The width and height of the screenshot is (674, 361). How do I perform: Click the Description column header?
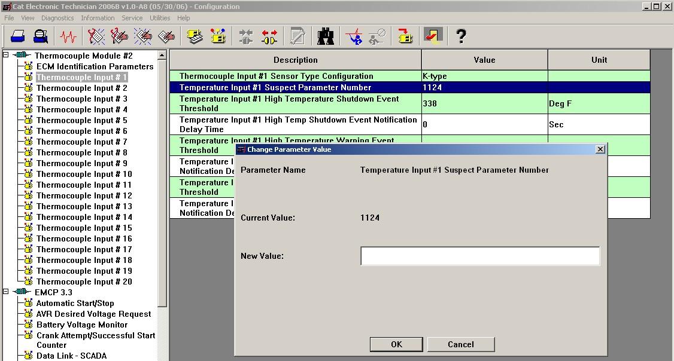pos(296,60)
